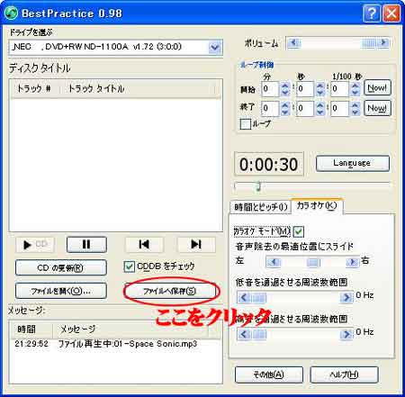
Task: Click the high frequency range slider thumb
Action: tap(259, 334)
